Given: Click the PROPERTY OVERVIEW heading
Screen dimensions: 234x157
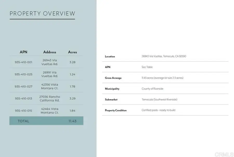Looking at the screenshot, I should (42, 14).
